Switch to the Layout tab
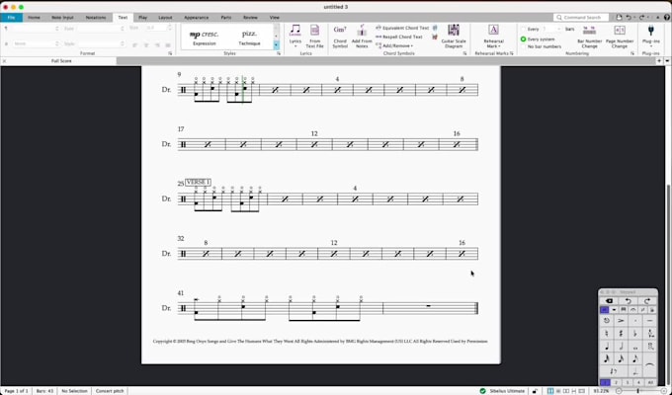Screen dimensions: 672x395 click(x=165, y=18)
